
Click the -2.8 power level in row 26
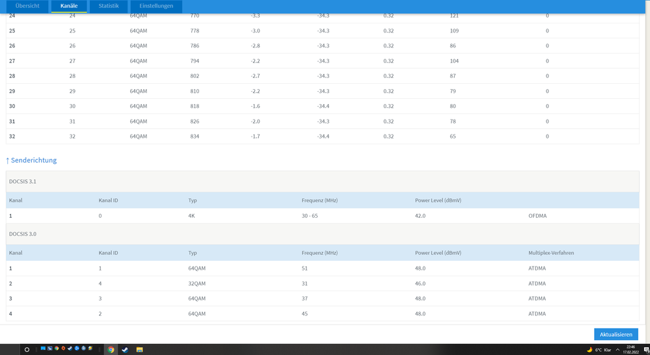[x=255, y=46]
